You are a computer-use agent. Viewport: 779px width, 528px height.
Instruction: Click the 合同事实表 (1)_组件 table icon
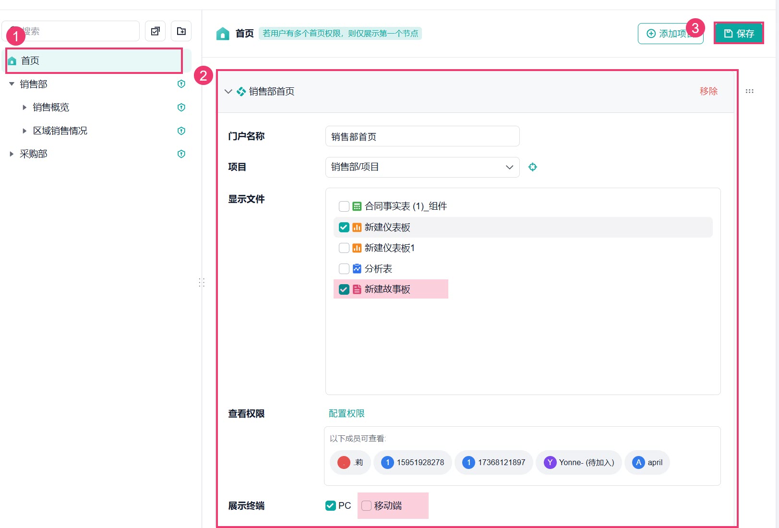pyautogui.click(x=357, y=206)
